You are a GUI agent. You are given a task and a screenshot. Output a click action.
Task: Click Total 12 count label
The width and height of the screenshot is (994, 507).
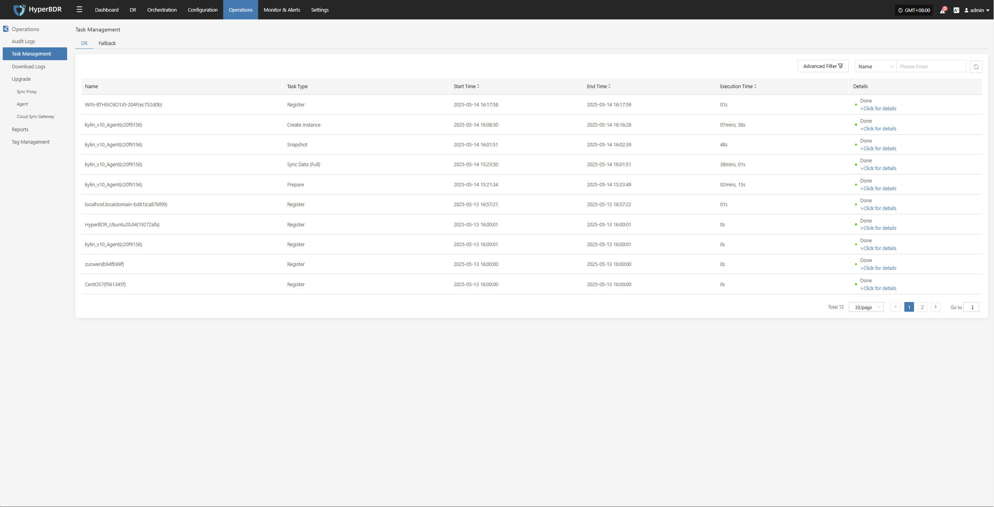[x=836, y=307]
